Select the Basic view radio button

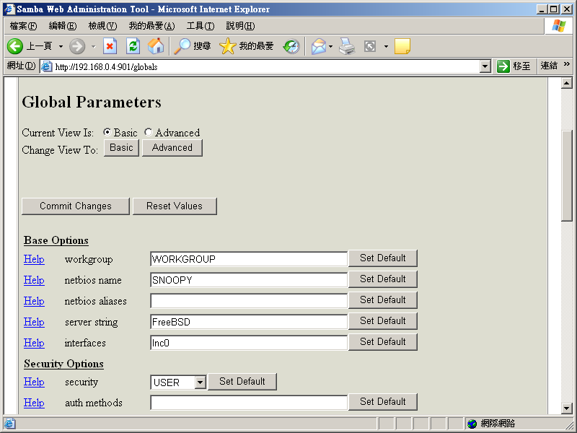coord(107,133)
